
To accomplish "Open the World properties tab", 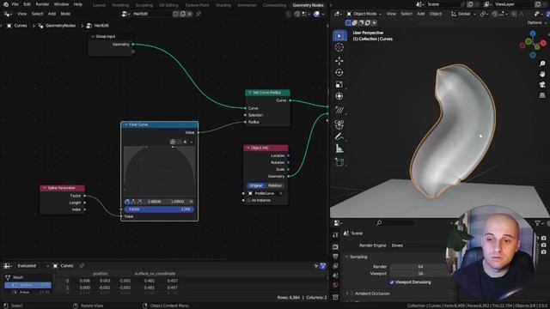I will [x=336, y=285].
